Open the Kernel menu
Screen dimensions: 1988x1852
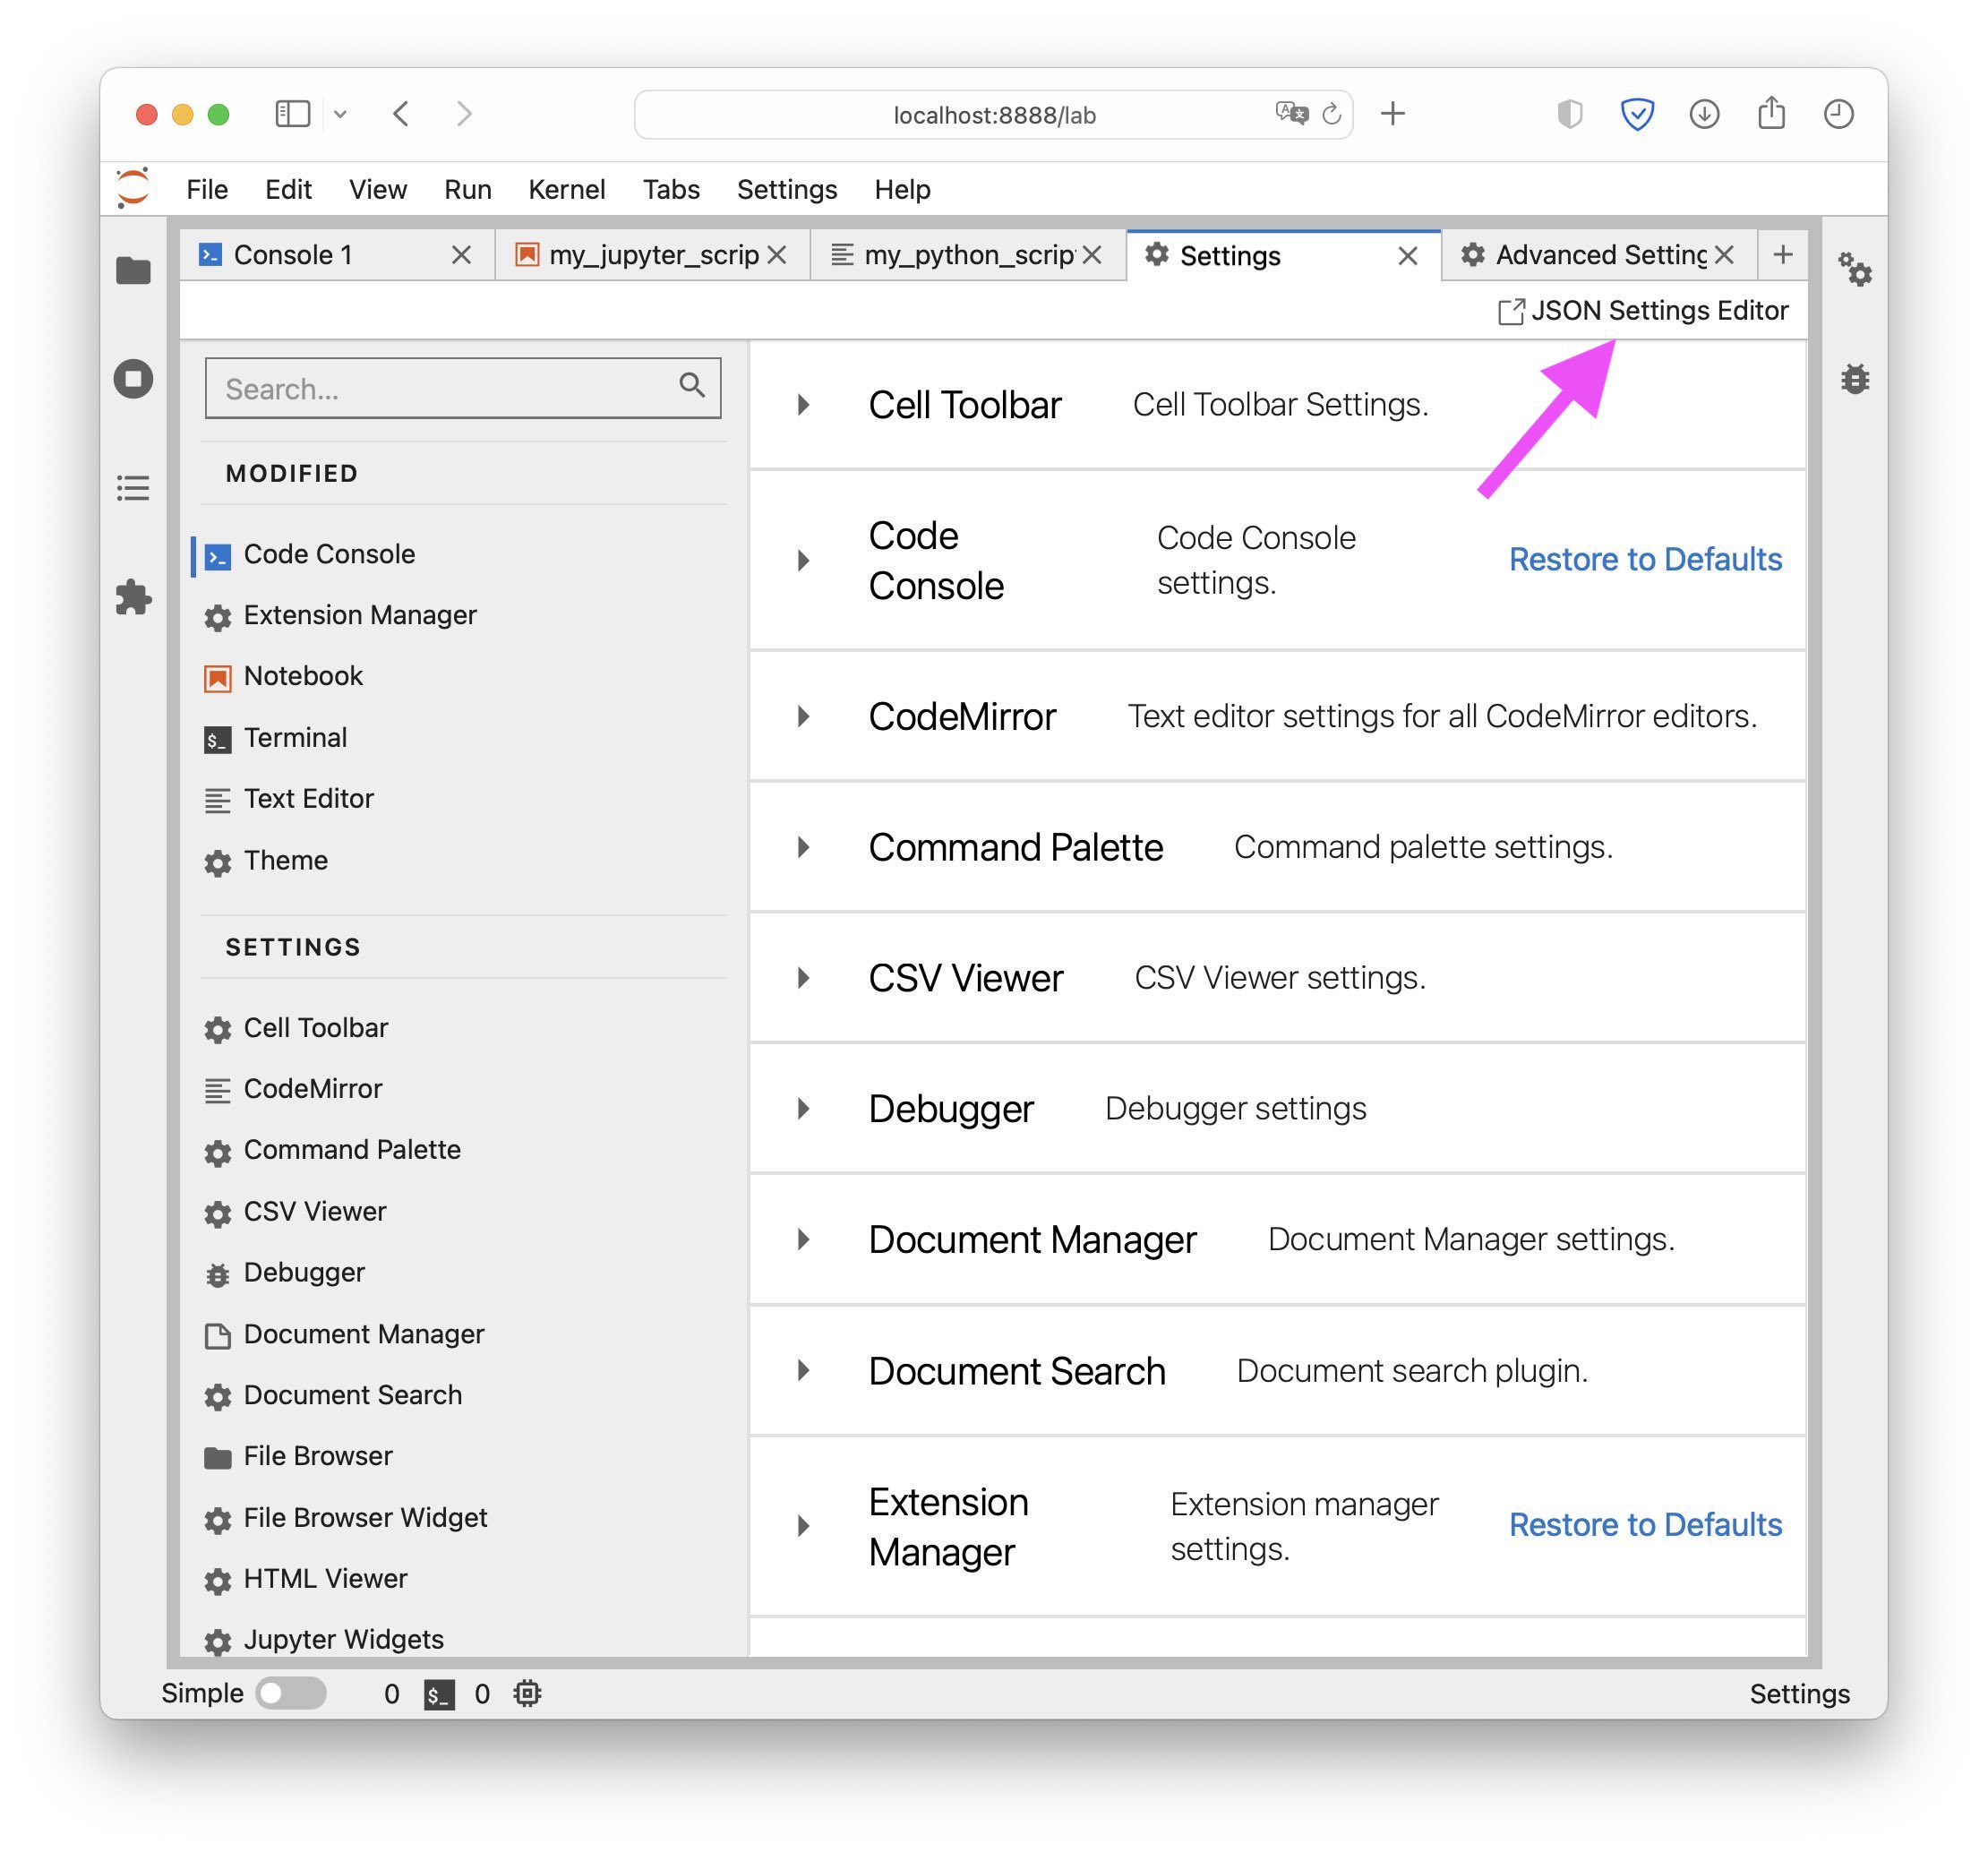click(x=566, y=189)
